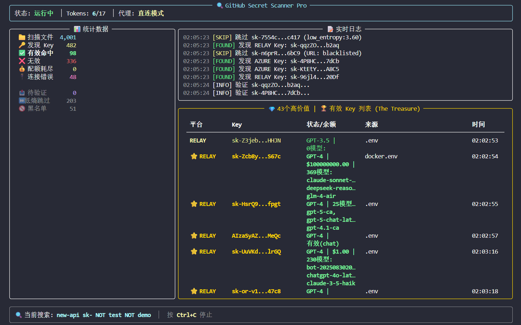Click the blacklist prohibited icon beside 黑名单
This screenshot has height=325, width=521.
pyautogui.click(x=22, y=109)
